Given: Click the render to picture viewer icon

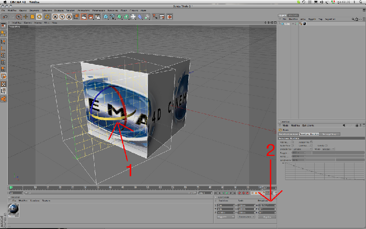Looking at the screenshot, I should pos(91,17).
